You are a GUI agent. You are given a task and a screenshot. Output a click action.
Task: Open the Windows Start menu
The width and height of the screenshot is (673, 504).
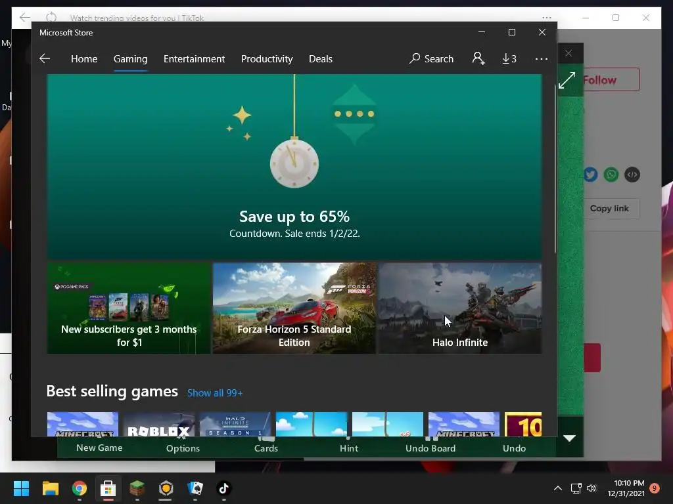(21, 488)
